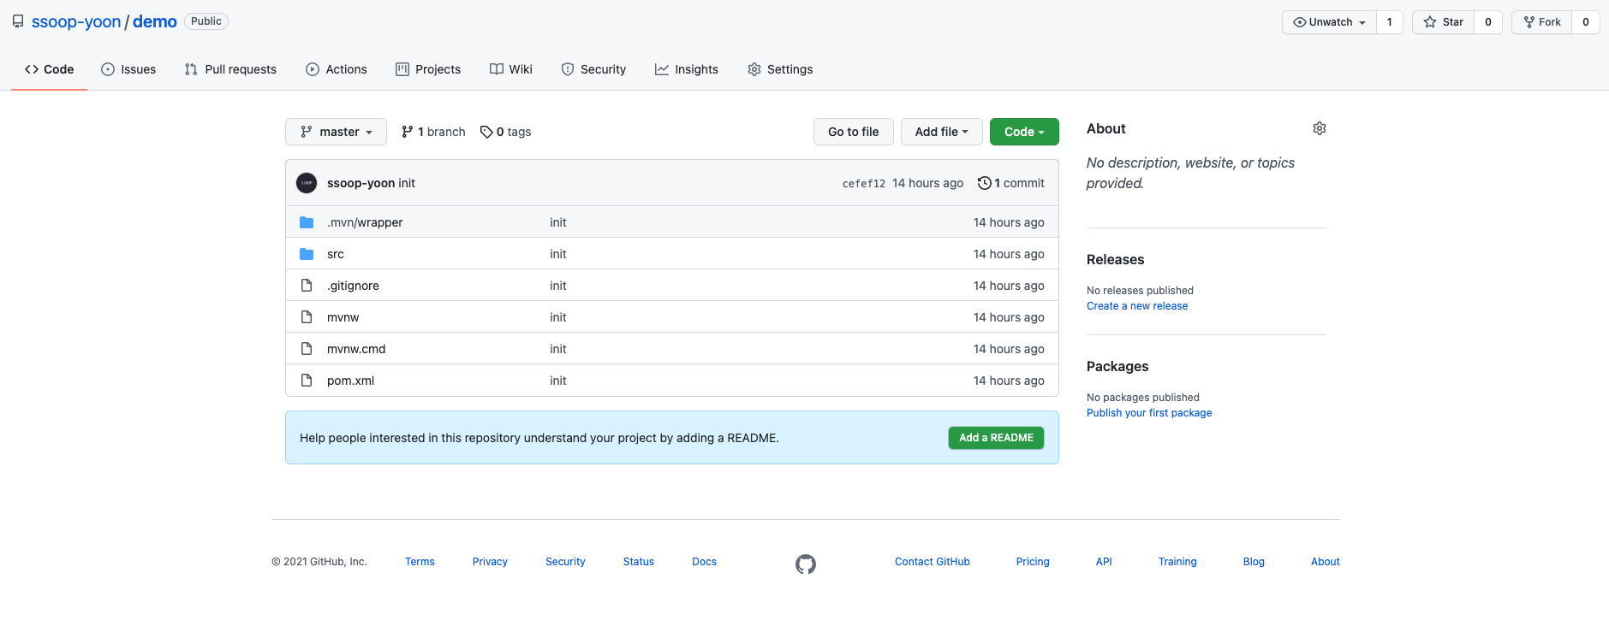Open the Terms footer link

coord(420,562)
